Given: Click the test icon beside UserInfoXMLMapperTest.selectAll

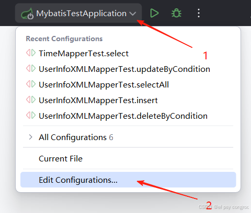Looking at the screenshot, I should pos(31,84).
